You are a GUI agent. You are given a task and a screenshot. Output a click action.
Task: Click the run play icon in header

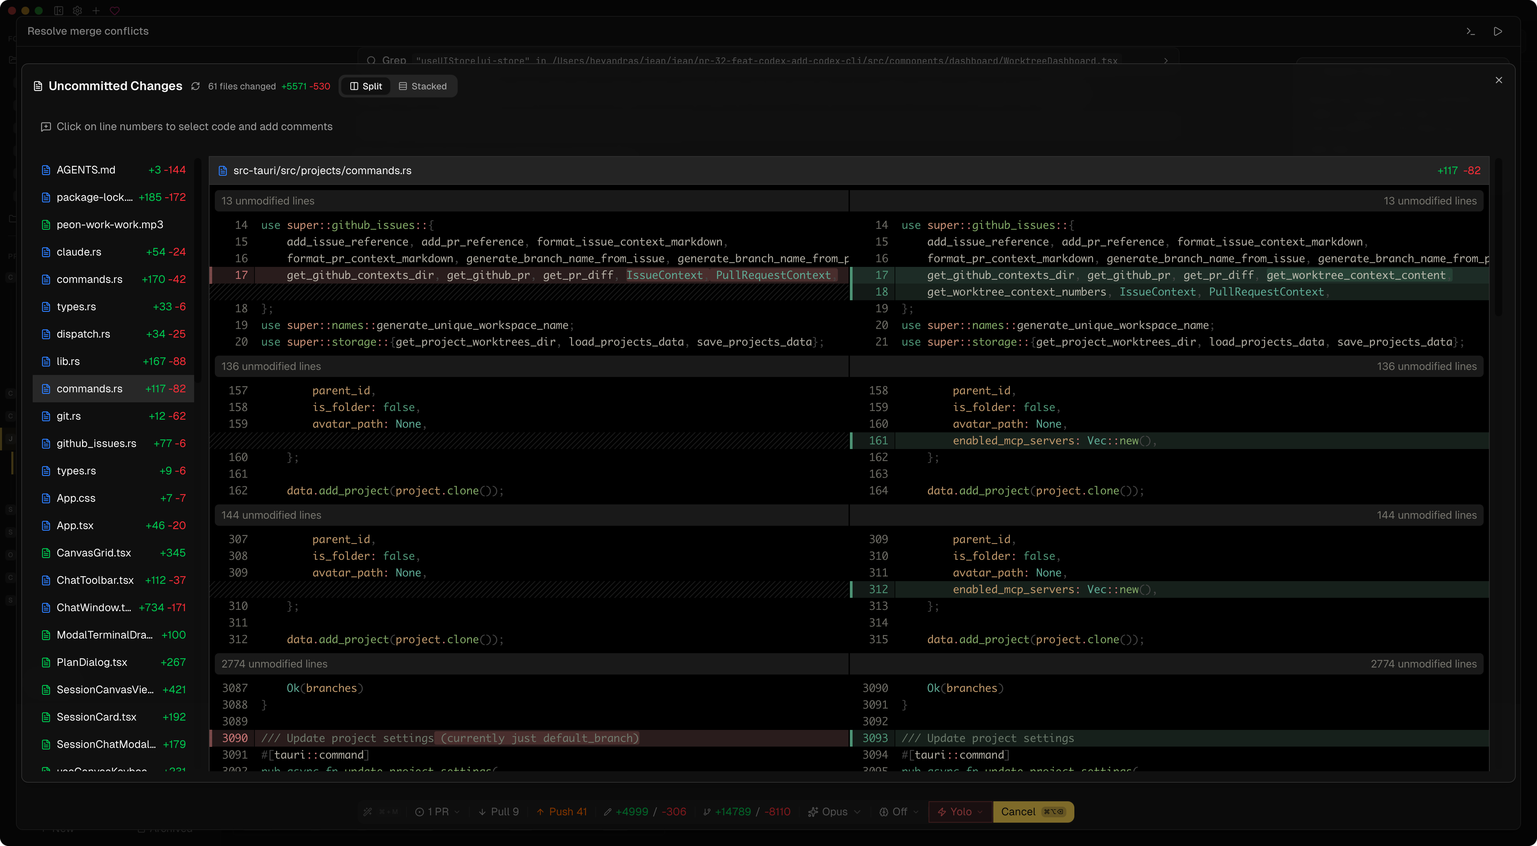[1498, 31]
